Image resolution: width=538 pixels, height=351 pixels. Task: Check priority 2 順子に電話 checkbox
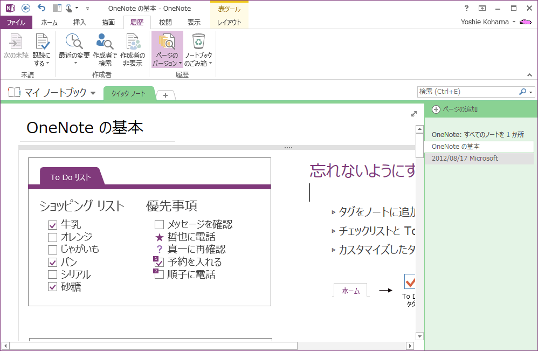pyautogui.click(x=159, y=274)
